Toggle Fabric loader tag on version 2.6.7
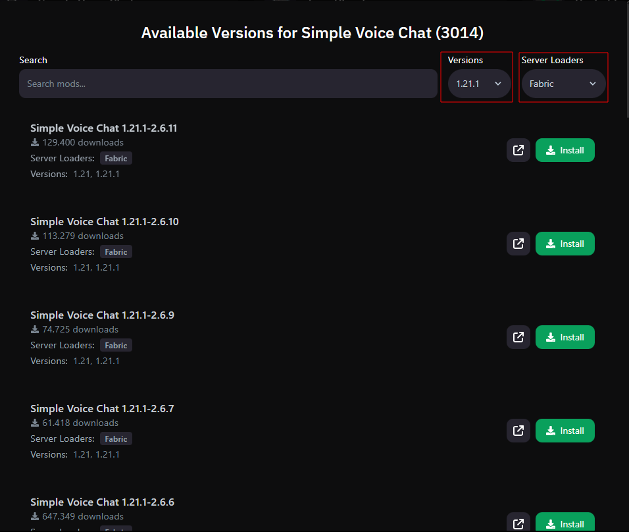Viewport: 629px width, 532px height. pos(116,439)
